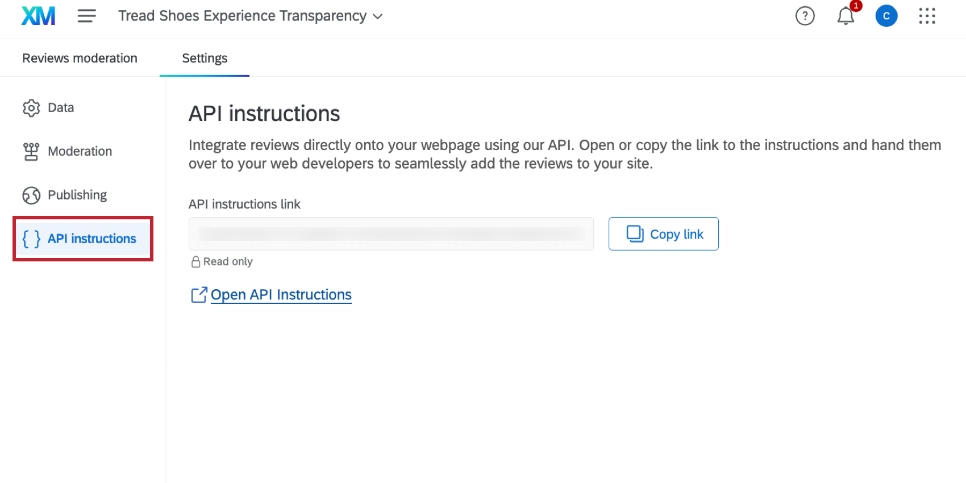Open the app switcher grid icon
Screen dimensions: 966x483
[x=927, y=16]
